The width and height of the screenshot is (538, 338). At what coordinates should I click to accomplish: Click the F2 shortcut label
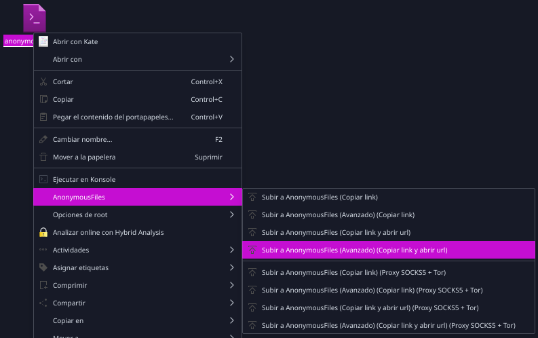[x=218, y=139]
